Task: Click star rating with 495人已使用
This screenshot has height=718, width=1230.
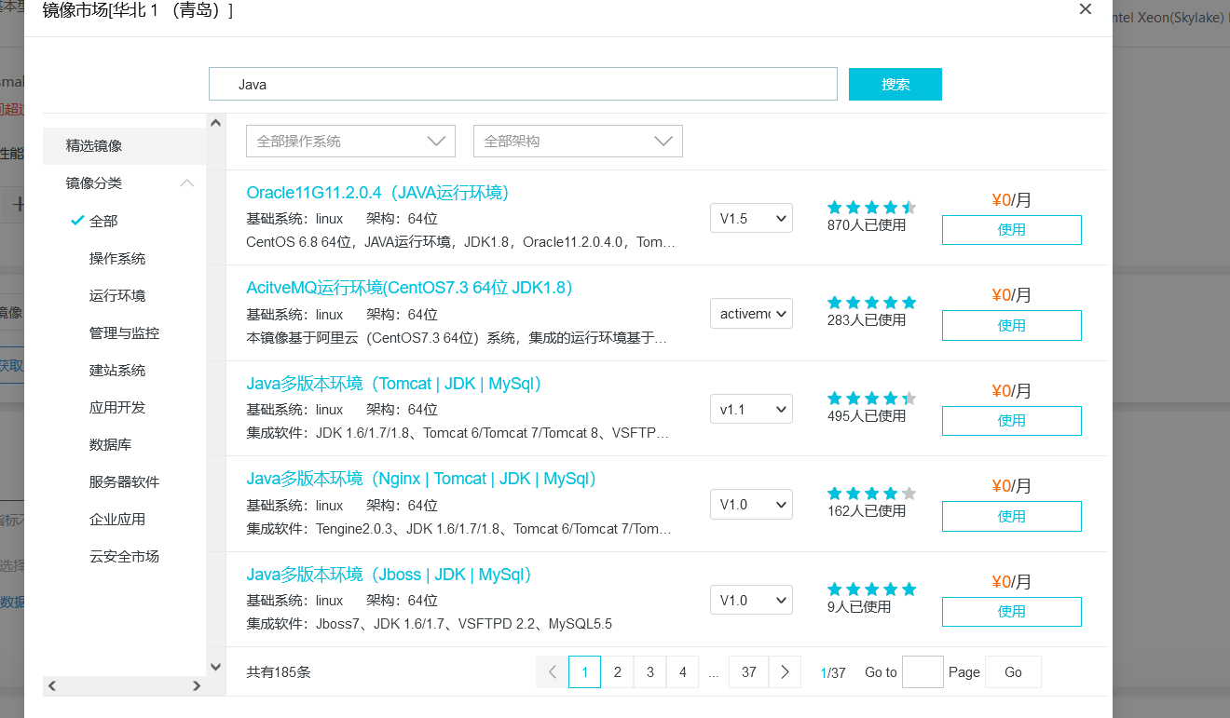Action: 872,398
